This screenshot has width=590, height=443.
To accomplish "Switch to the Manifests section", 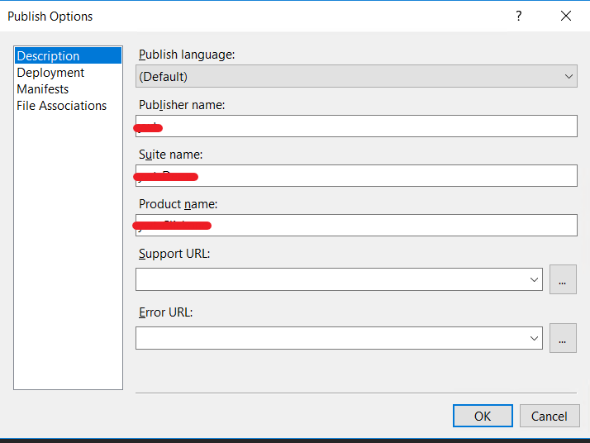I will coord(43,89).
